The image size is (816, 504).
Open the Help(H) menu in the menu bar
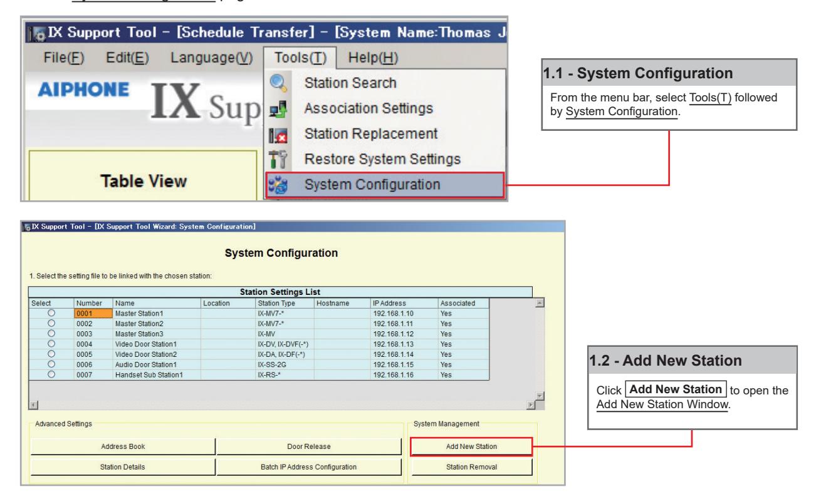coord(372,57)
